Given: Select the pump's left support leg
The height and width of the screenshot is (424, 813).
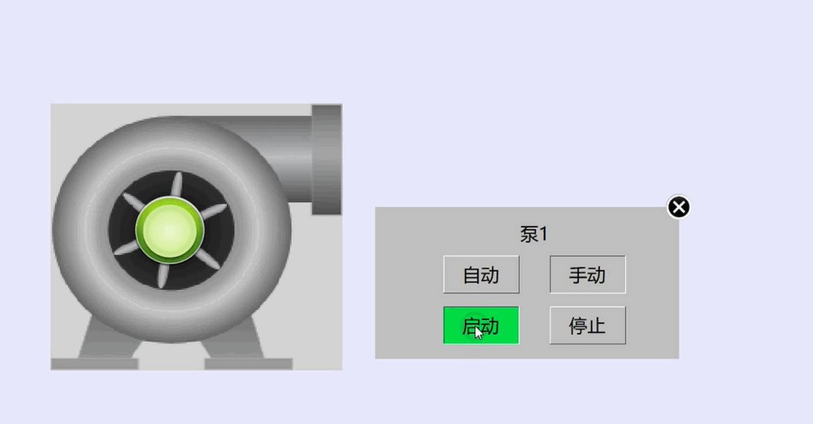Looking at the screenshot, I should pos(108,338).
